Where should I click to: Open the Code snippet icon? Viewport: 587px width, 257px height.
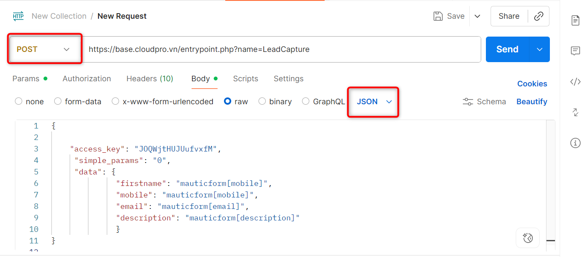(575, 82)
